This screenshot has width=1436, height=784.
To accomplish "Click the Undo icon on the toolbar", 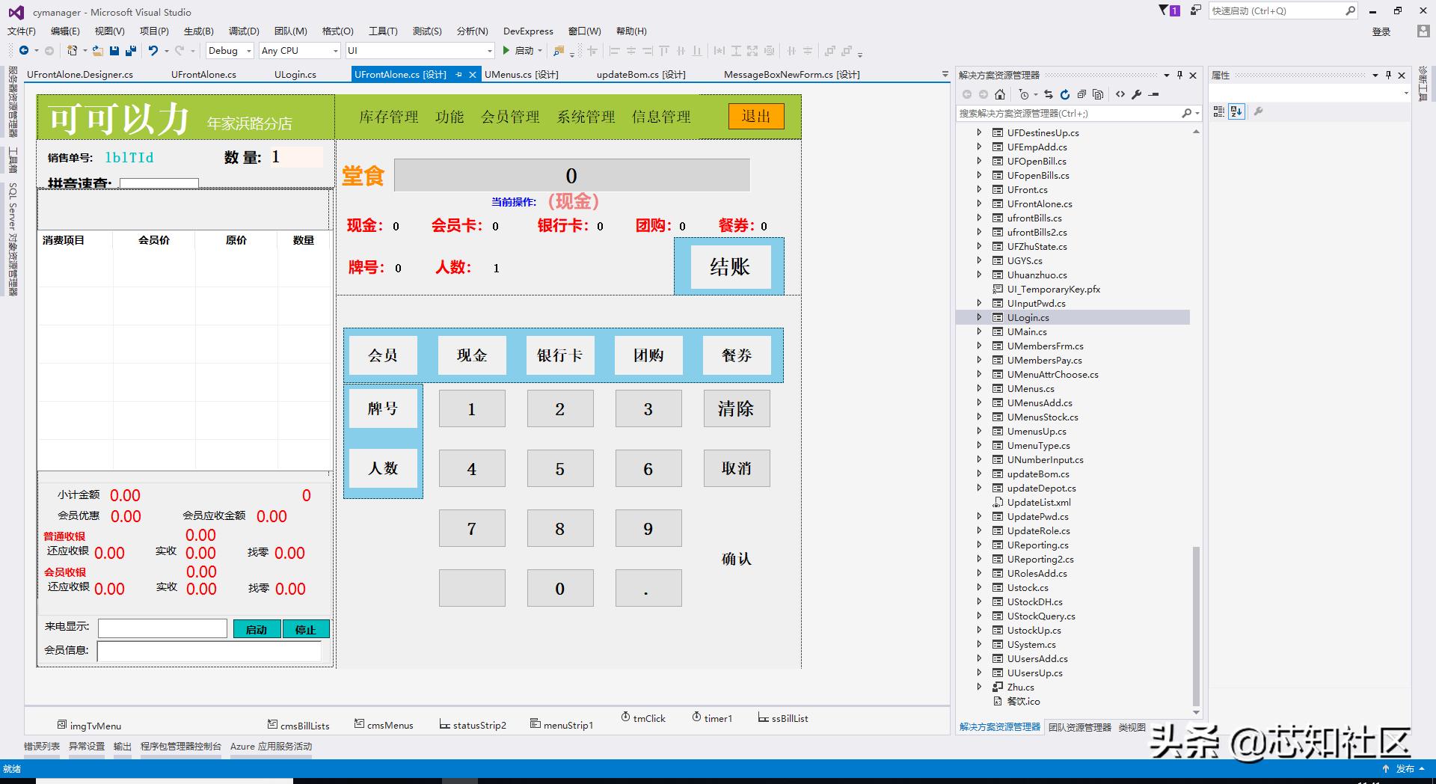I will tap(152, 51).
